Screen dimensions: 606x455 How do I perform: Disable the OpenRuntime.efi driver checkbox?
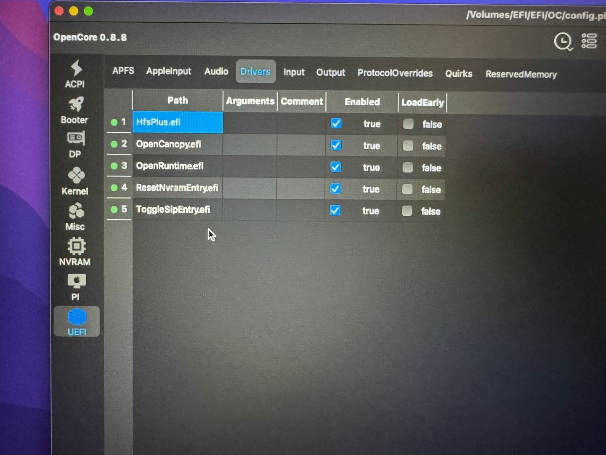point(335,167)
